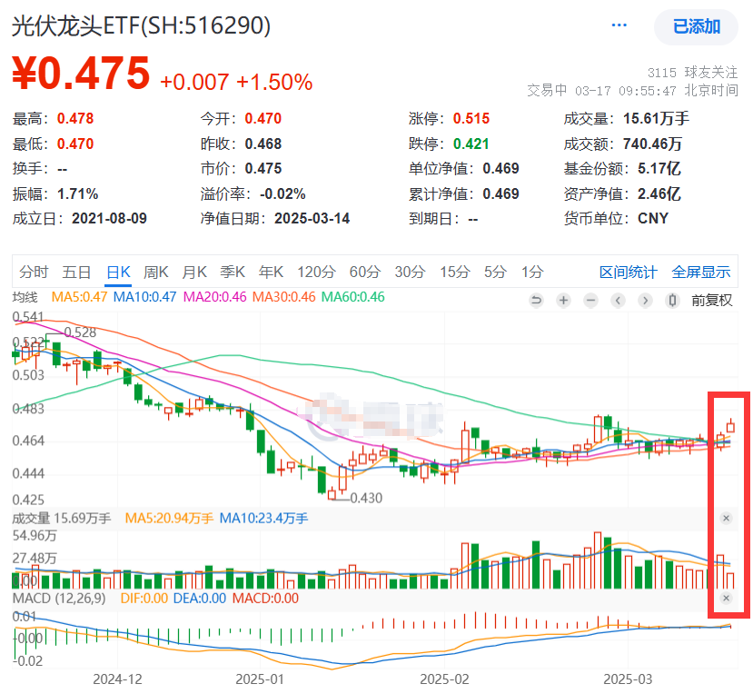Open the more options ellipsis icon
753x694 pixels.
tap(619, 25)
